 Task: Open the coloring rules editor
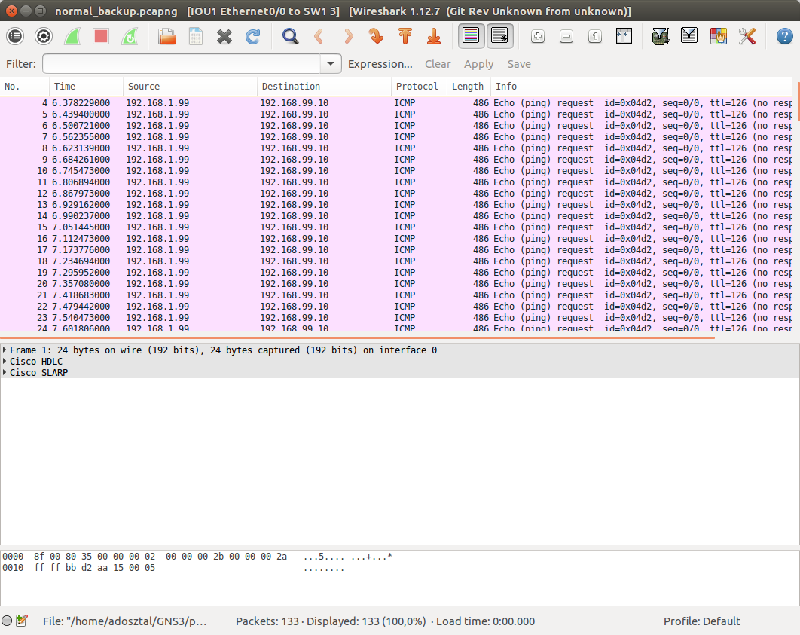(719, 36)
